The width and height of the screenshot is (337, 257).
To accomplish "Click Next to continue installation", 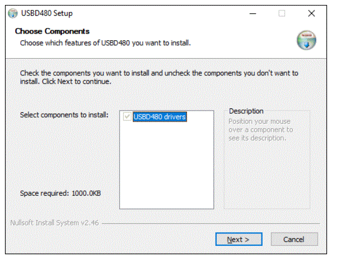I will 239,239.
